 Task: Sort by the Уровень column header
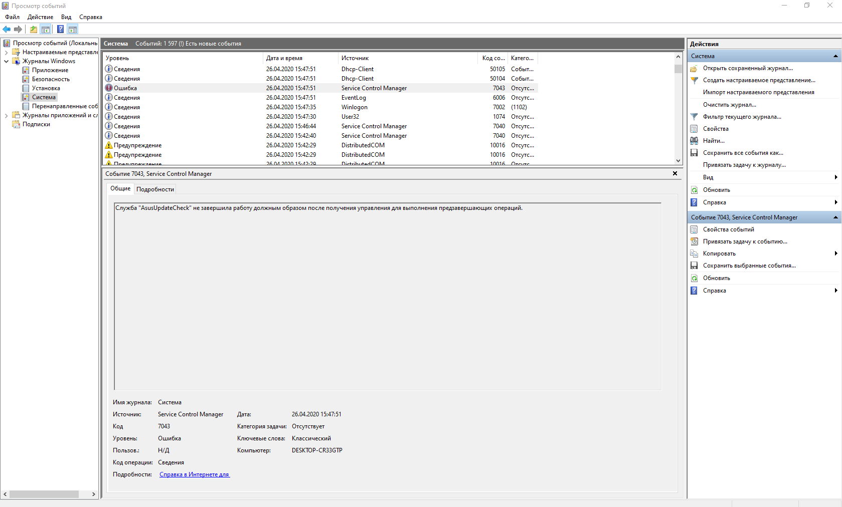pos(183,58)
